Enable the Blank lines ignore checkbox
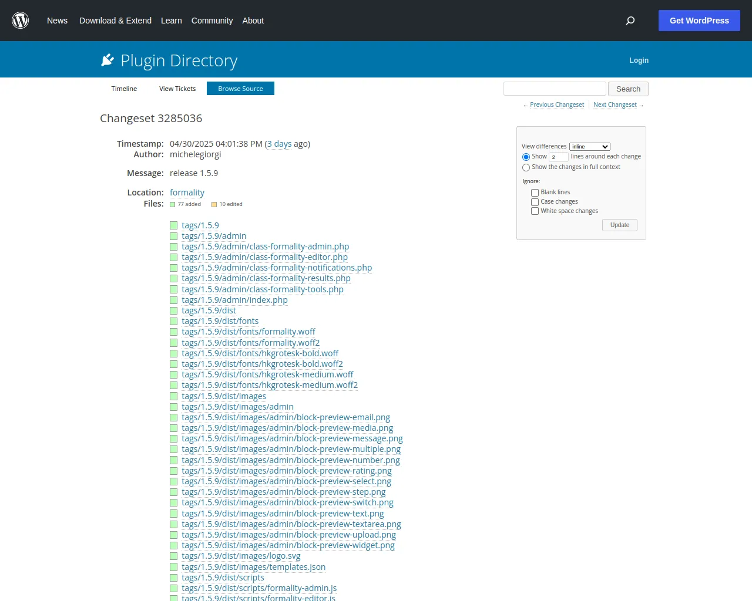Screen dimensions: 752x601 (x=535, y=193)
